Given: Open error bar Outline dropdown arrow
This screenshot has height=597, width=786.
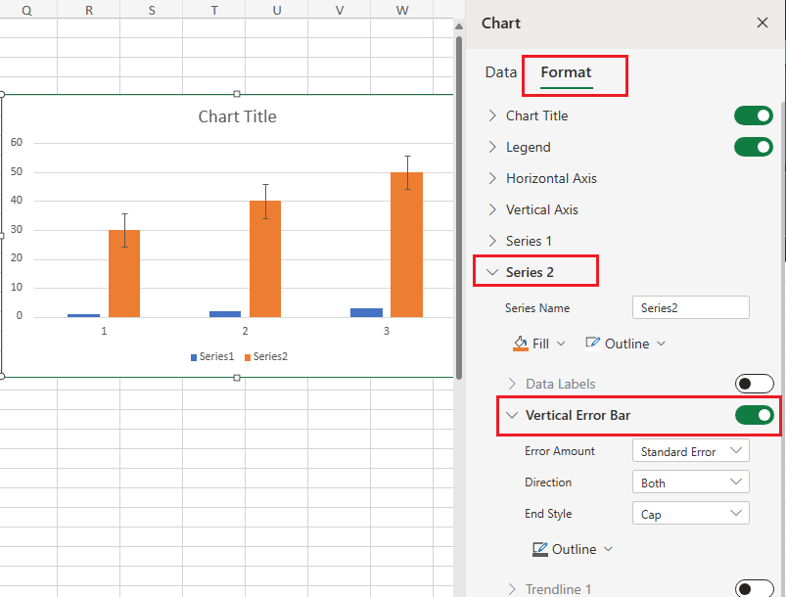Looking at the screenshot, I should coord(608,549).
